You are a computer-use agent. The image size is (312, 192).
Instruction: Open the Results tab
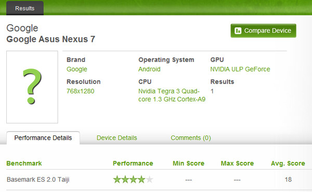coord(25,8)
